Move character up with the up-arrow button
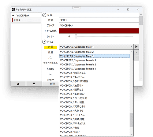This screenshot has width=153, height=137. [x=18, y=84]
